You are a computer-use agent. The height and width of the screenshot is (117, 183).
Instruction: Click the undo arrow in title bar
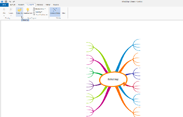coord(10,2)
